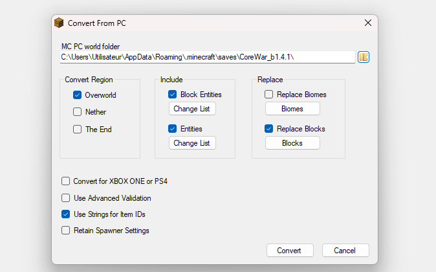The height and width of the screenshot is (272, 436).
Task: Click the Convert button
Action: (x=290, y=250)
